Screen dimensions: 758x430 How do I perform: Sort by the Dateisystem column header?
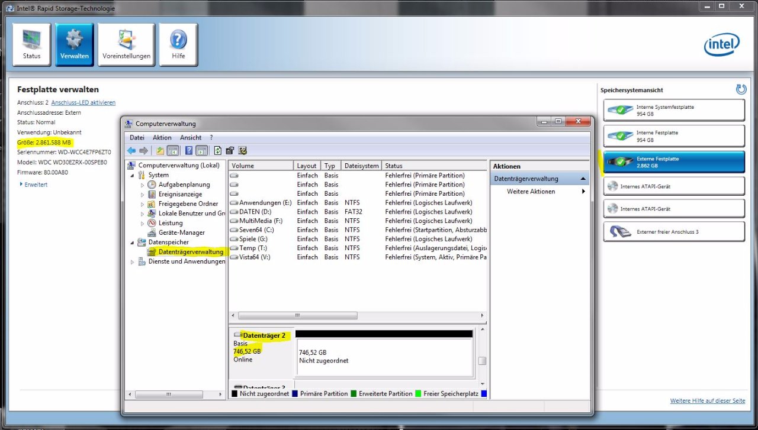pos(361,166)
